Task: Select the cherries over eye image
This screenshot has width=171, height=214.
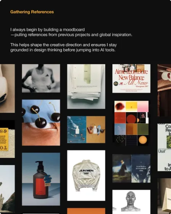Action: tap(41, 122)
